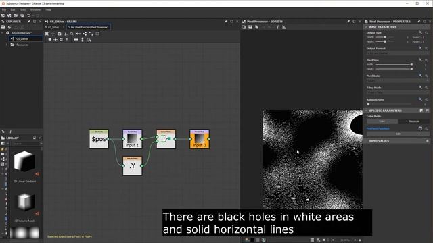Adjust the Pixel Size Width slider
The width and height of the screenshot is (433, 243).
point(394,65)
